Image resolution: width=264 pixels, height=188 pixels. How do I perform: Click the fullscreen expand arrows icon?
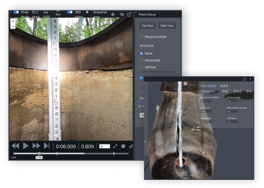pyautogui.click(x=115, y=146)
